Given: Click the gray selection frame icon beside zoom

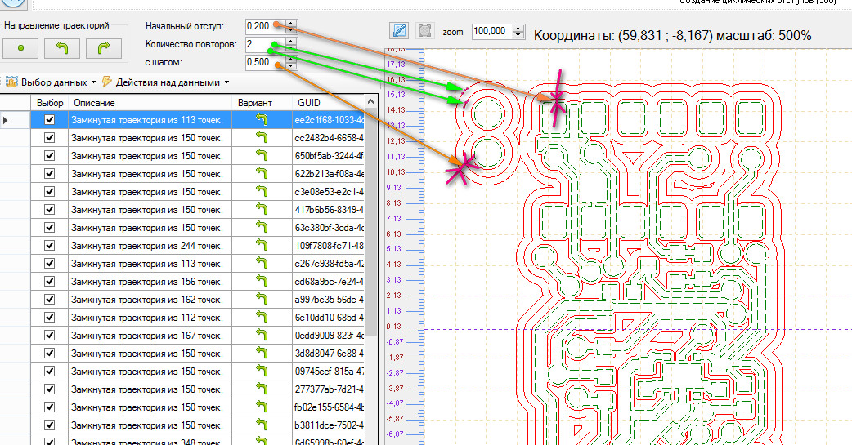Looking at the screenshot, I should click(x=424, y=31).
